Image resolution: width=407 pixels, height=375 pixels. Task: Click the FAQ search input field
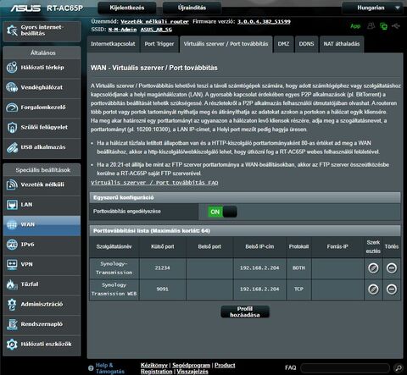pos(345,368)
